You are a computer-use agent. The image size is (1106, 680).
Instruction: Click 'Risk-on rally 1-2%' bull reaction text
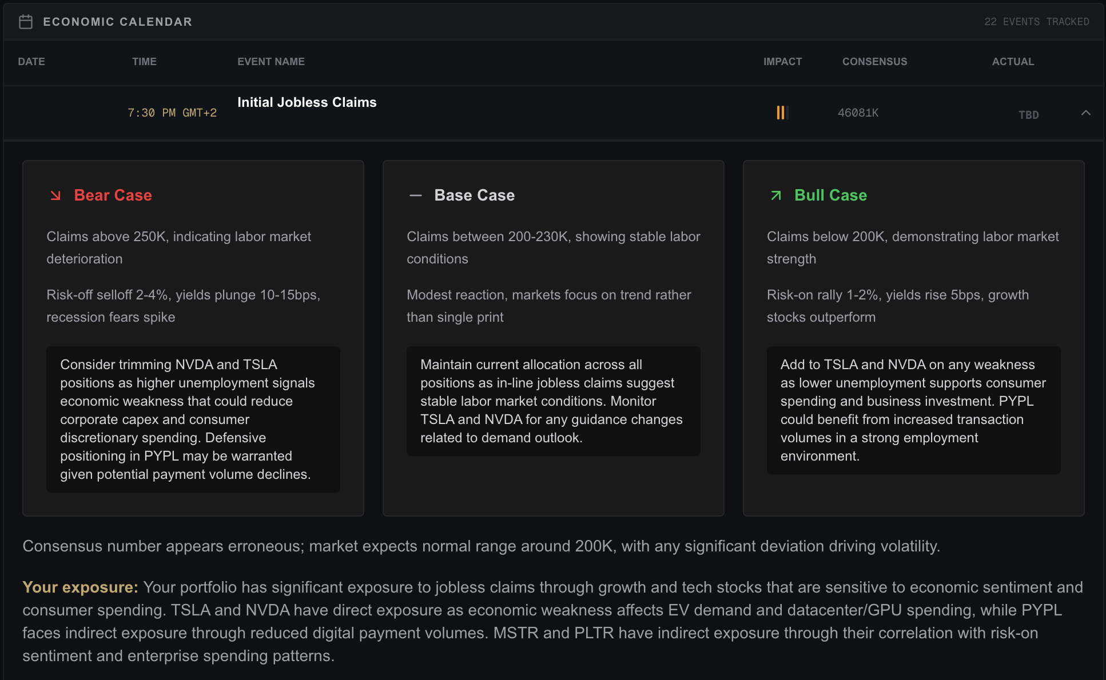pyautogui.click(x=898, y=306)
